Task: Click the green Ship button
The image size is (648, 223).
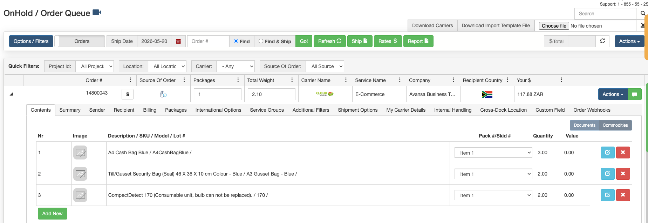Action: [360, 41]
